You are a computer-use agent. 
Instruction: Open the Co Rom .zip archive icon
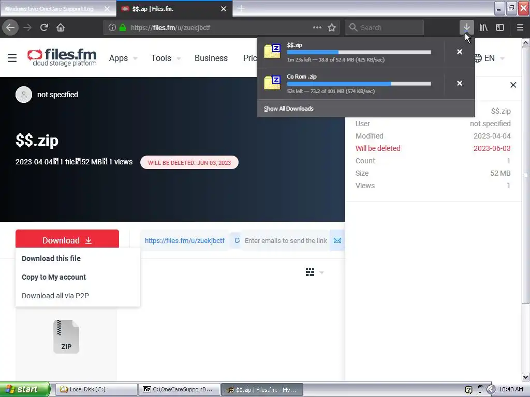272,83
